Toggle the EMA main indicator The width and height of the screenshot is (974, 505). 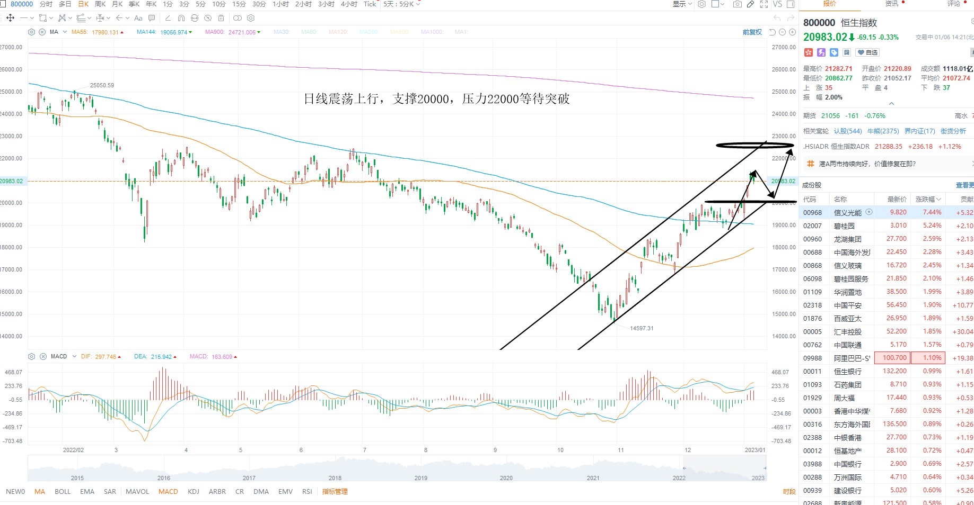[x=87, y=491]
